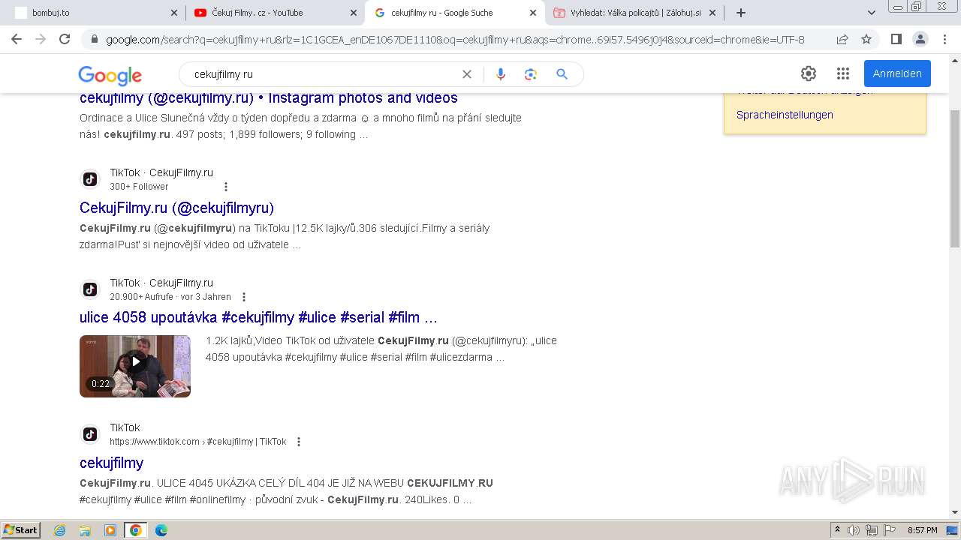Click the page vertical scrollbar thumb
Viewport: 961px width, 540px height.
point(955,178)
